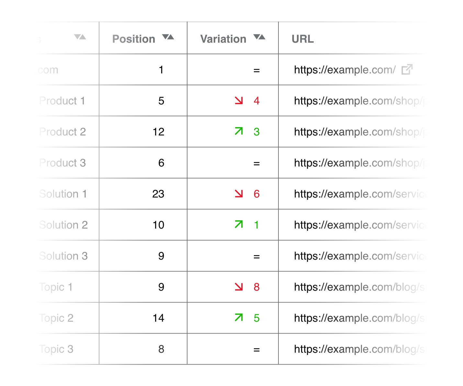Open the Product 1 shop URL link
Image resolution: width=463 pixels, height=386 pixels.
coord(359,101)
